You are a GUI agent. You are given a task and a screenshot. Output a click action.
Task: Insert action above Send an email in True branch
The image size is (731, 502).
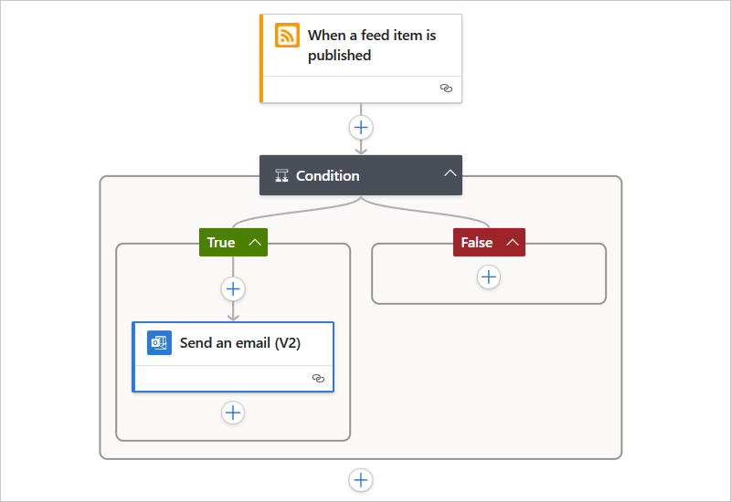[x=233, y=288]
